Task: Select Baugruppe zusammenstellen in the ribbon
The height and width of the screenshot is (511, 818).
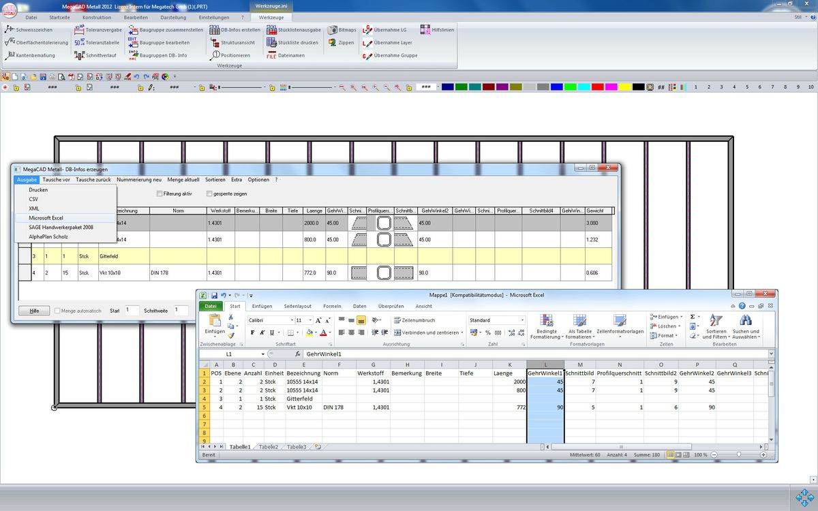Action: point(133,30)
